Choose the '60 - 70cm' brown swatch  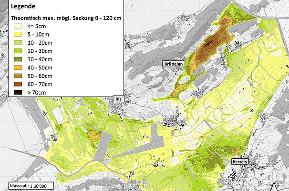[x=19, y=84]
